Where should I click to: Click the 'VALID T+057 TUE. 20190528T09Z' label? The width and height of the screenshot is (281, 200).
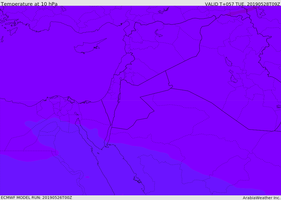tap(243, 4)
